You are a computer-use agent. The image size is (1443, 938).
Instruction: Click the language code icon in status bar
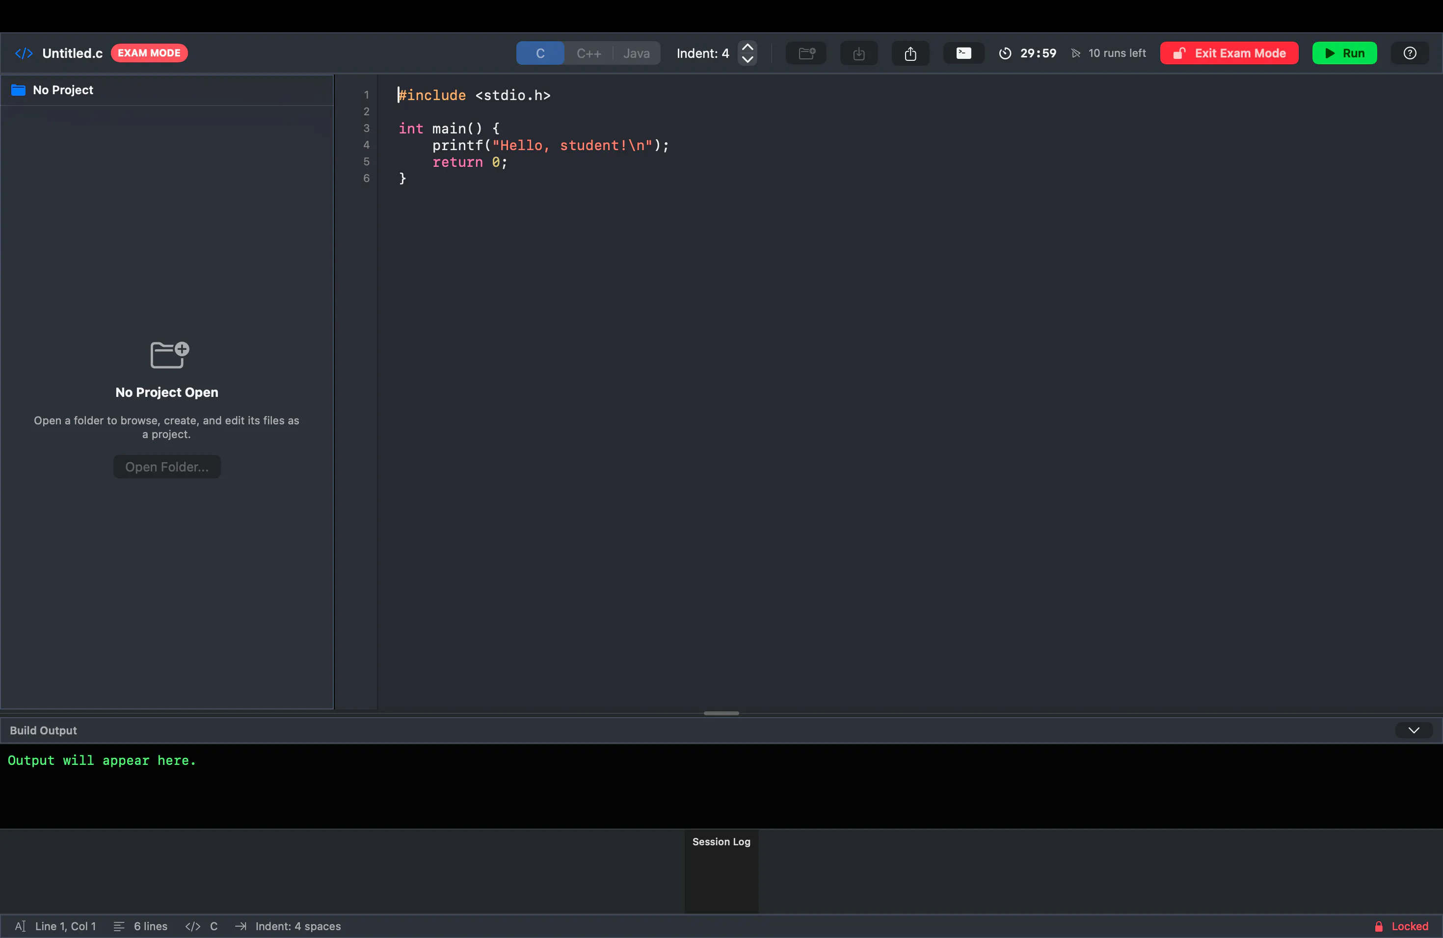193,926
